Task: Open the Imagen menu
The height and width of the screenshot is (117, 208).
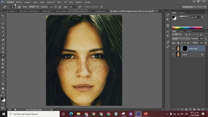Action: click(x=27, y=2)
